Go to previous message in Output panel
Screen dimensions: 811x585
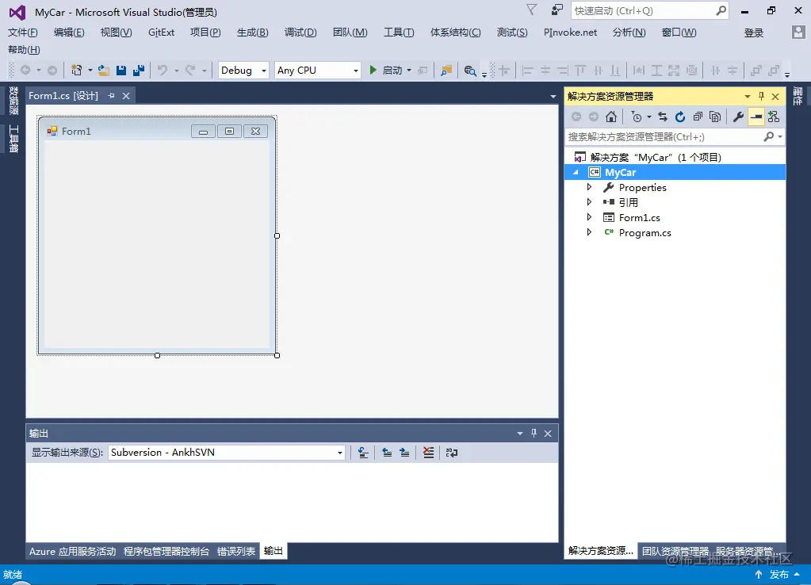(x=387, y=453)
